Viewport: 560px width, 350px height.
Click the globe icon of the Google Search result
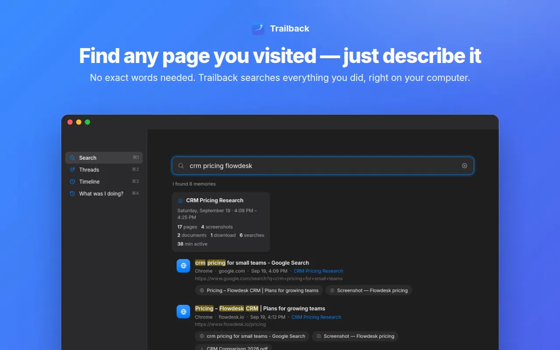pos(183,266)
